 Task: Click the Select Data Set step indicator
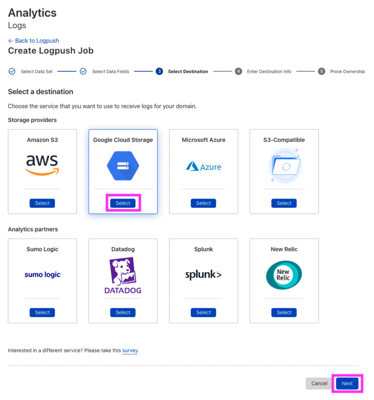point(12,71)
